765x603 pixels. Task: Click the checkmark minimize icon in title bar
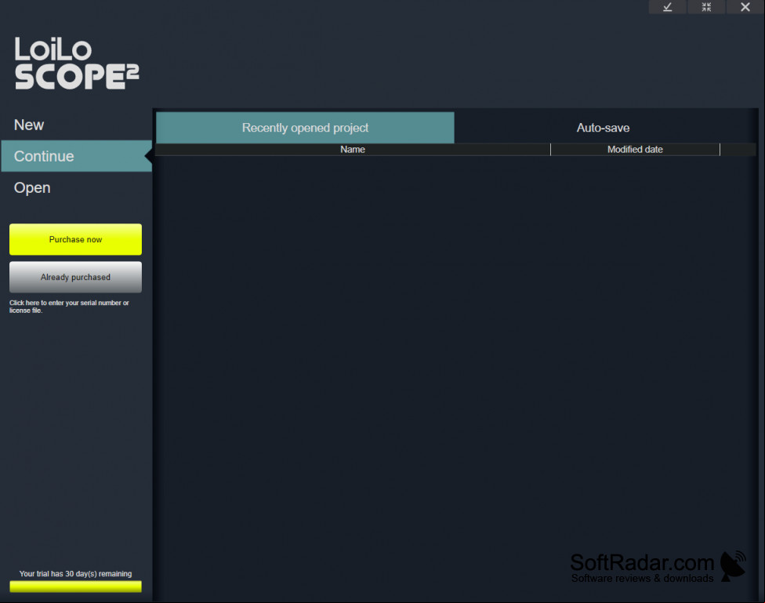coord(667,7)
